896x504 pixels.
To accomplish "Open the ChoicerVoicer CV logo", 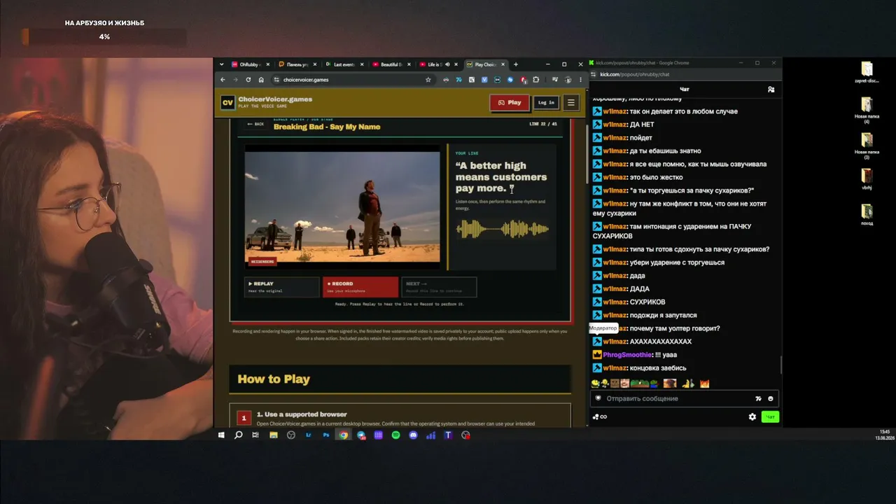I will click(227, 102).
